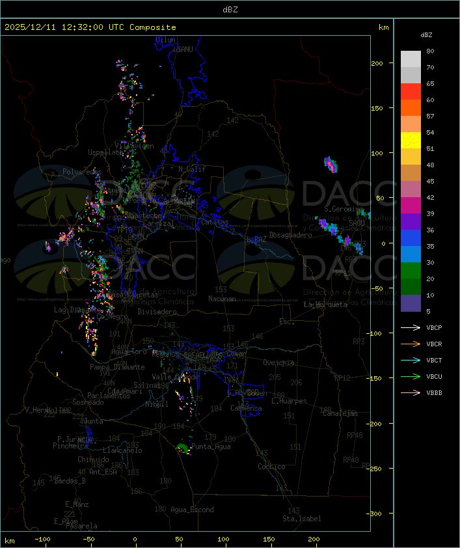The width and height of the screenshot is (460, 548).
Task: Click the Uspallata place label
Action: 105,152
